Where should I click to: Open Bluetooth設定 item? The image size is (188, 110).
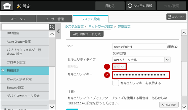click(x=25, y=87)
